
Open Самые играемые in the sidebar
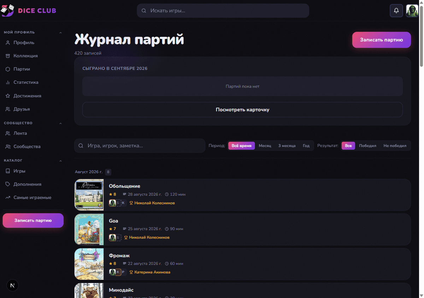point(33,197)
